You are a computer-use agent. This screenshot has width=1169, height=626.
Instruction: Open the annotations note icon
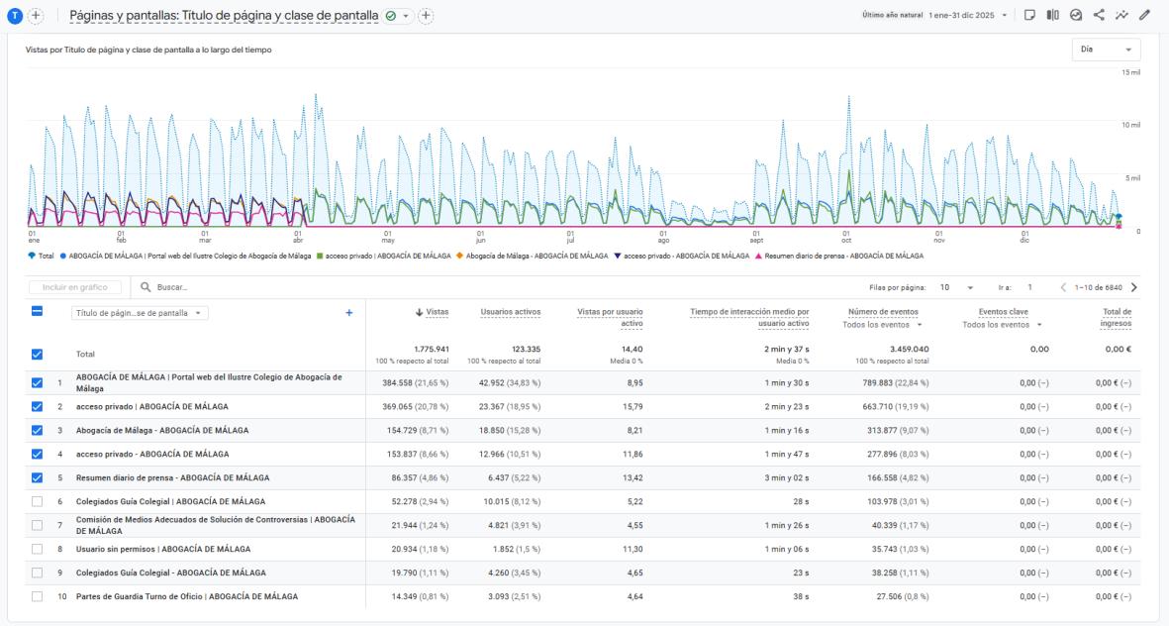(1030, 16)
